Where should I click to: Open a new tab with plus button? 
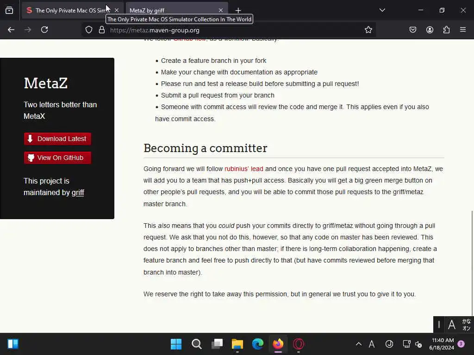point(238,10)
